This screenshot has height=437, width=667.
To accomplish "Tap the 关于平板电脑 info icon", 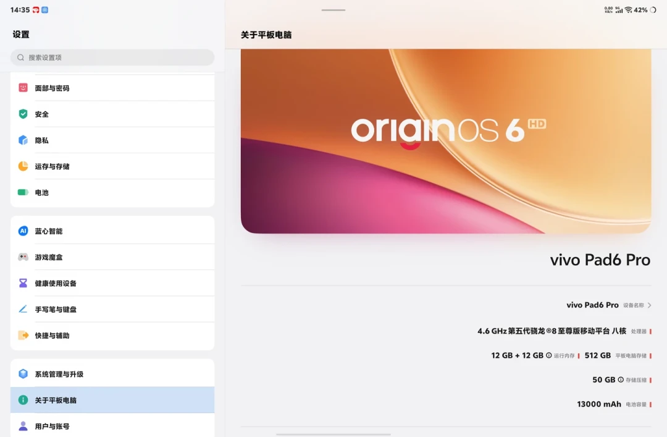I will point(23,400).
